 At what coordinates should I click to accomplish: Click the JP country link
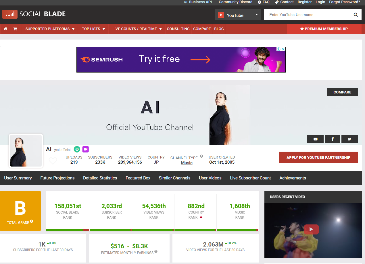pos(156,162)
